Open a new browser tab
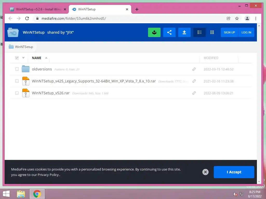Screen dimensions: 266x199 137,9
